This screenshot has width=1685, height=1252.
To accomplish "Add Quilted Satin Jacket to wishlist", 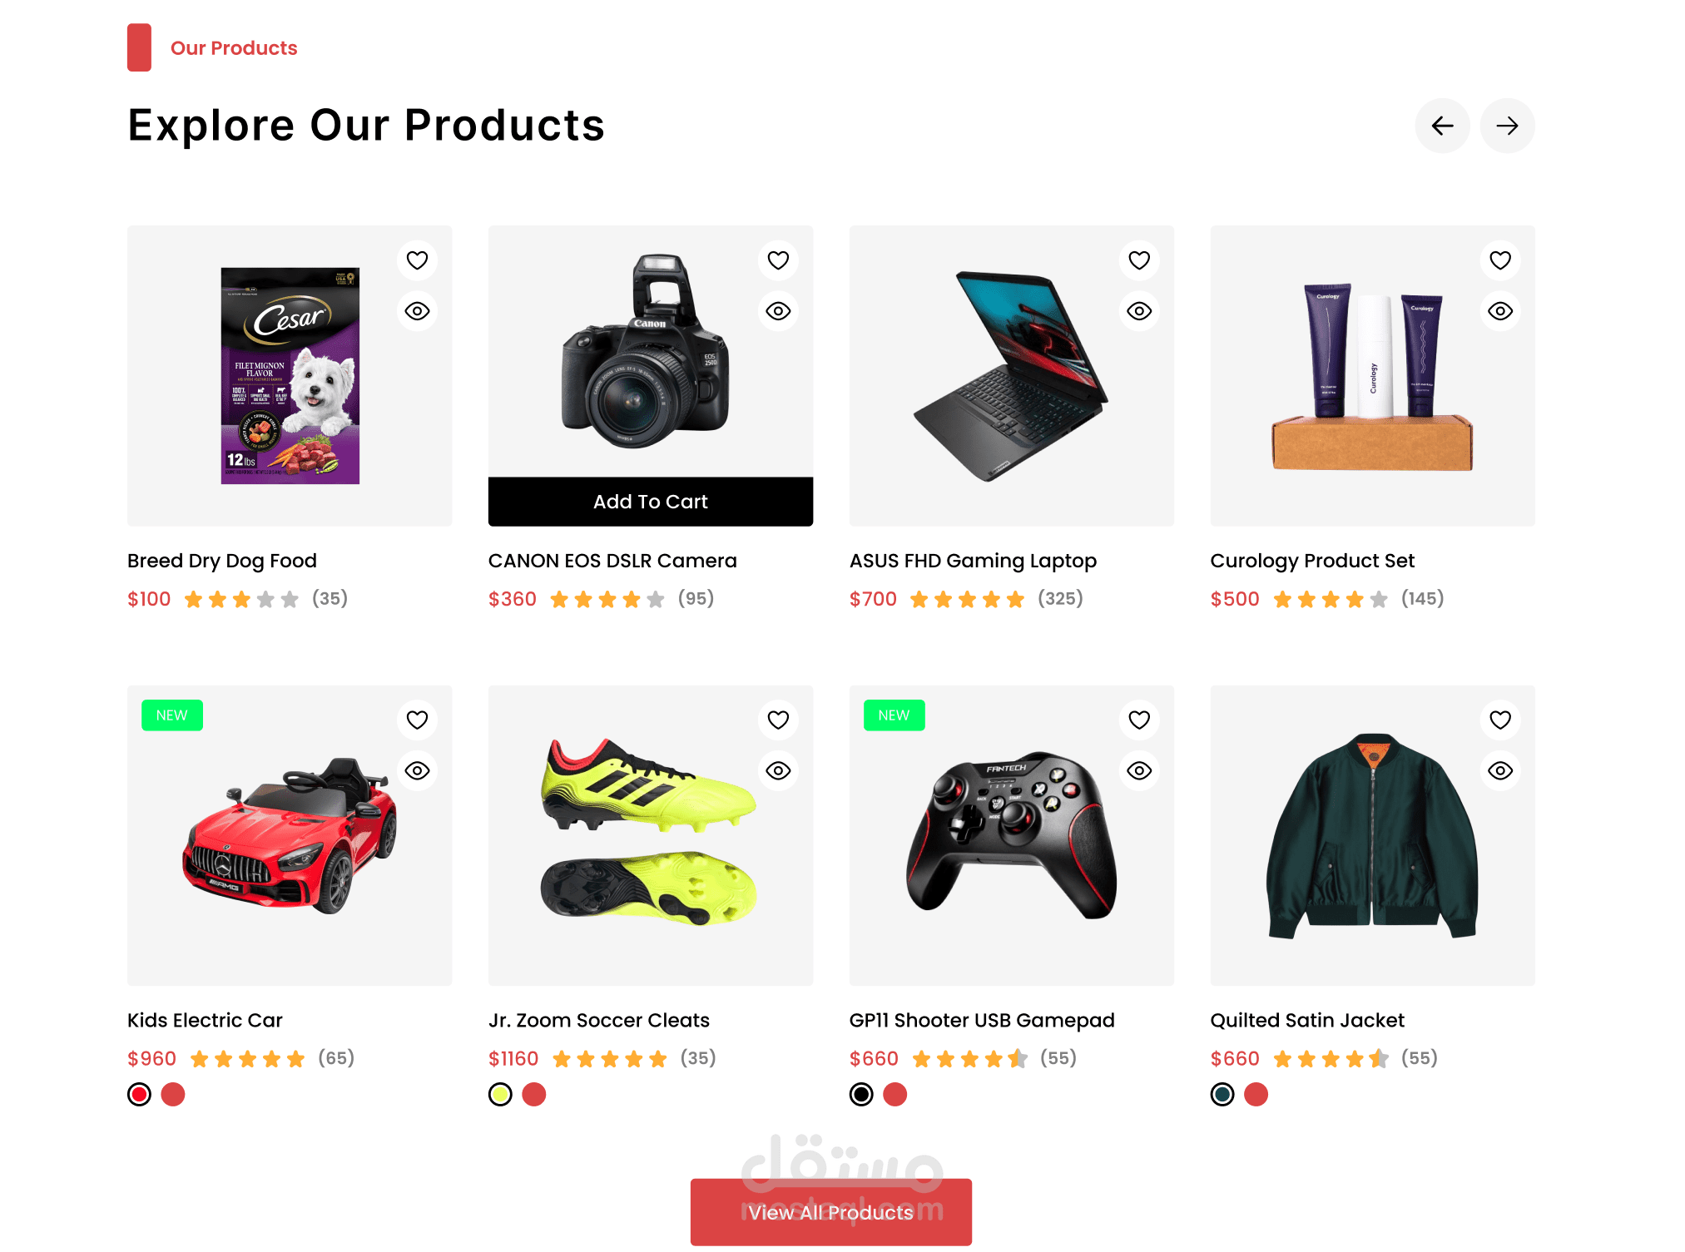I will 1500,720.
